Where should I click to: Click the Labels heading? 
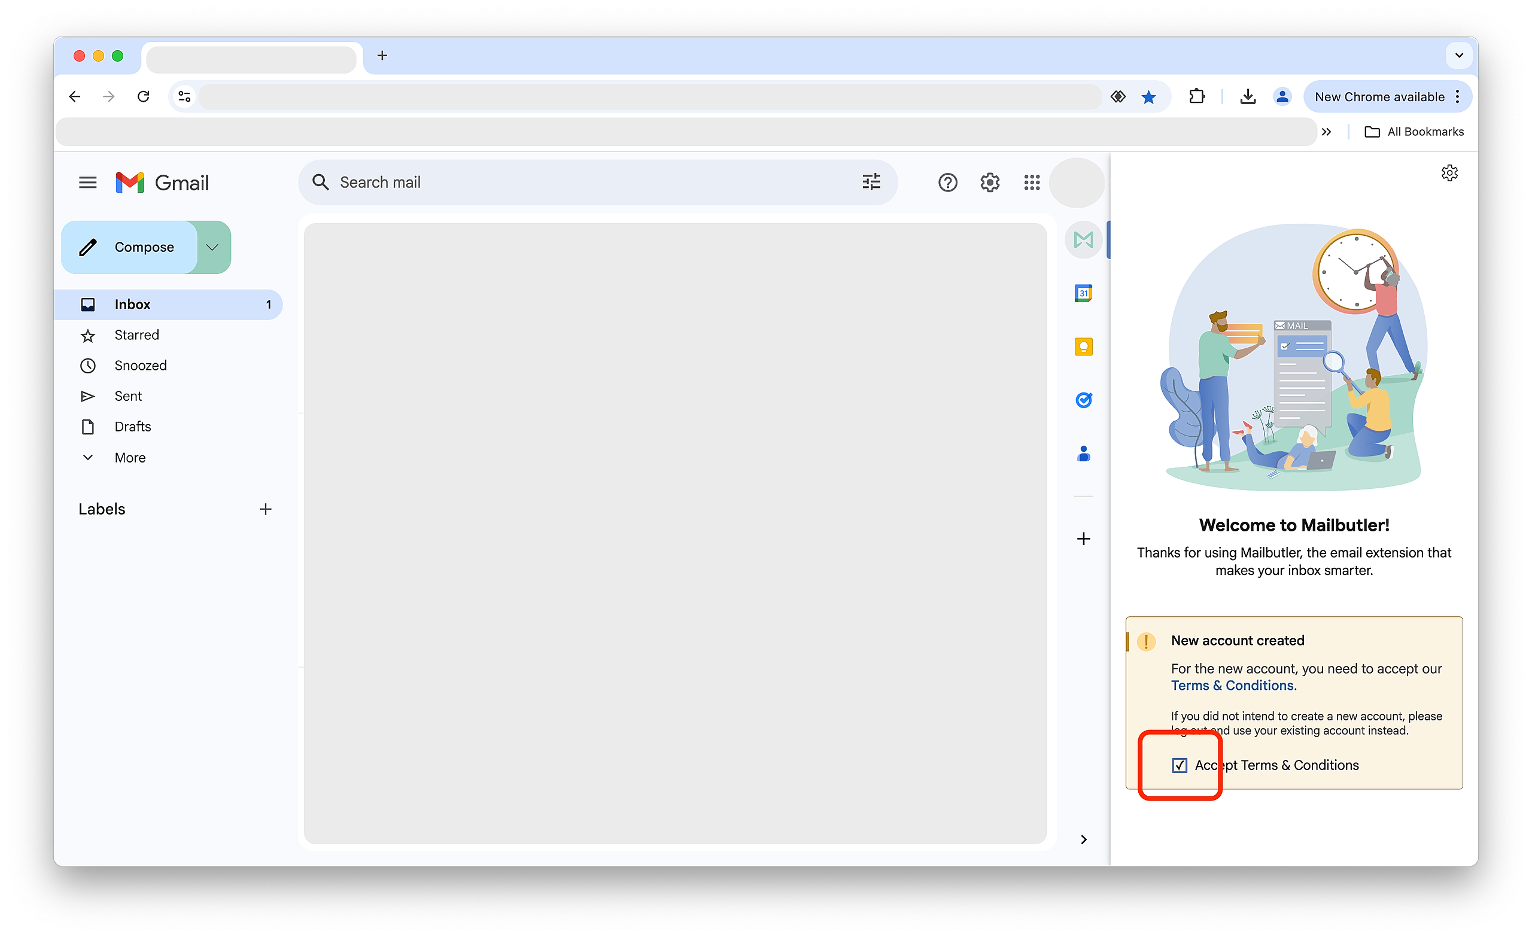(x=102, y=509)
